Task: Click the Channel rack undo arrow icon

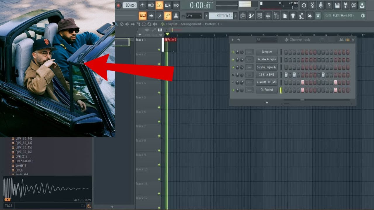Action: (238, 40)
